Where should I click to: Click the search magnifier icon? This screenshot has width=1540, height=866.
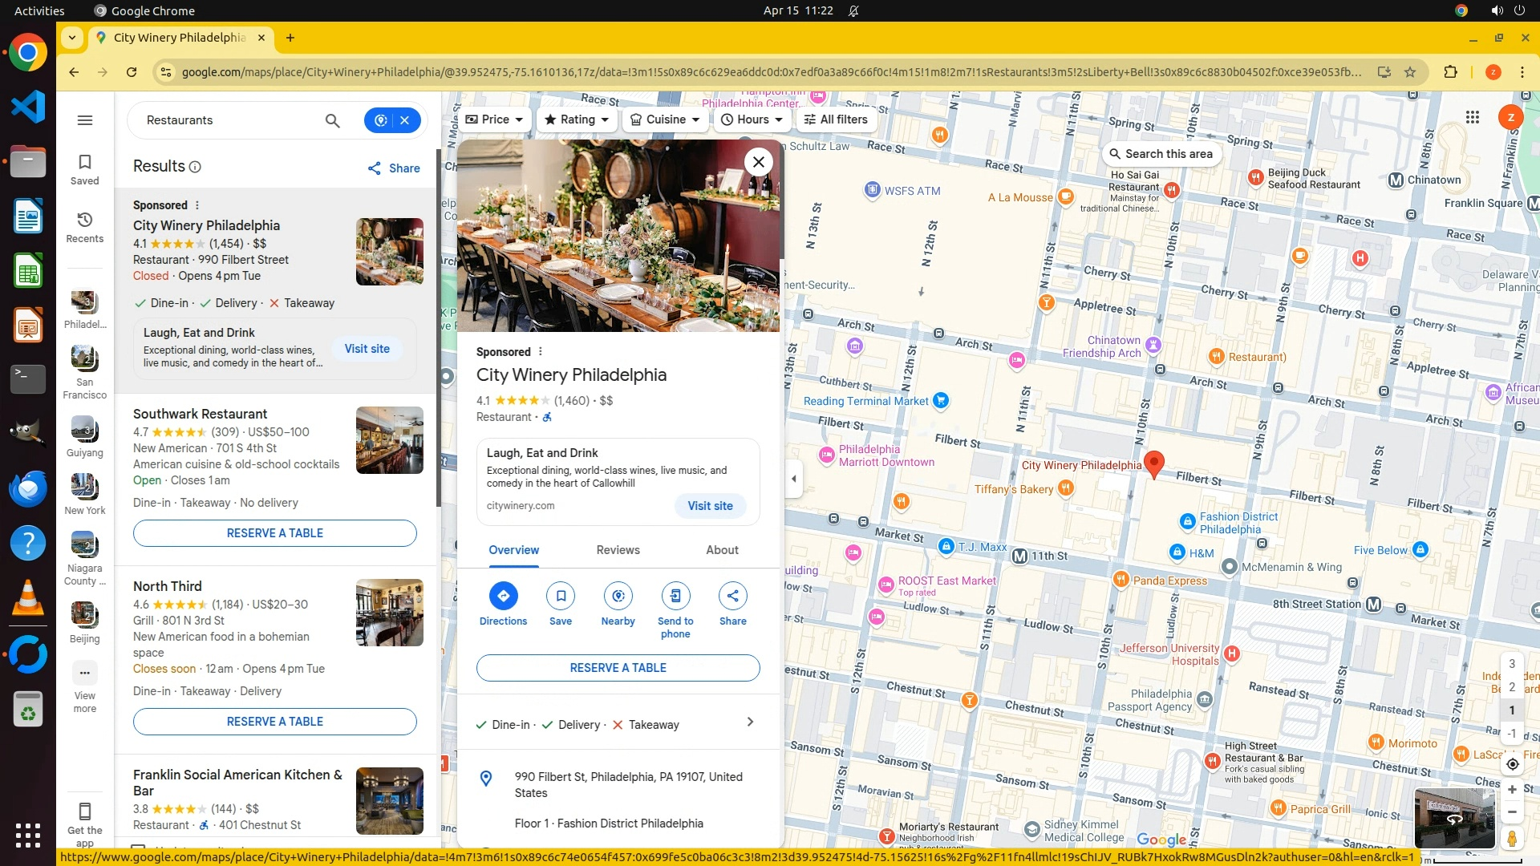332,120
